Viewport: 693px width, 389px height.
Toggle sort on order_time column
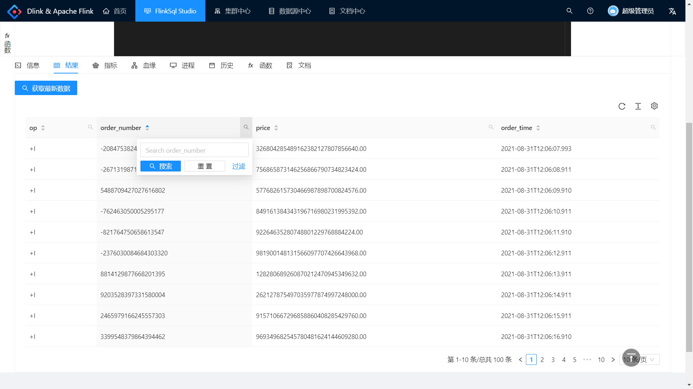(x=538, y=128)
